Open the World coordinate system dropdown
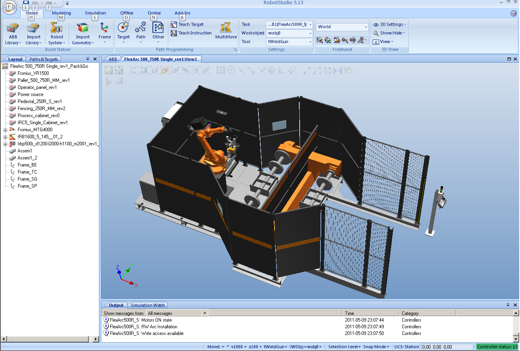520x351 pixels. pos(342,27)
